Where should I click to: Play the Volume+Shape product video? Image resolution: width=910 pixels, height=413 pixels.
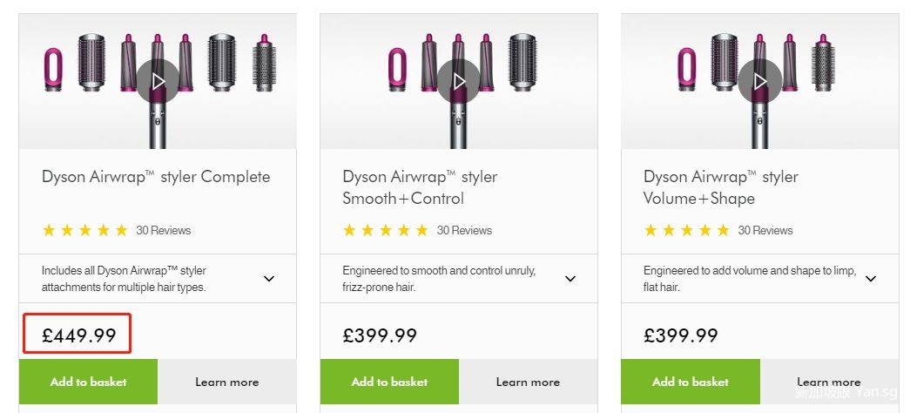[759, 81]
